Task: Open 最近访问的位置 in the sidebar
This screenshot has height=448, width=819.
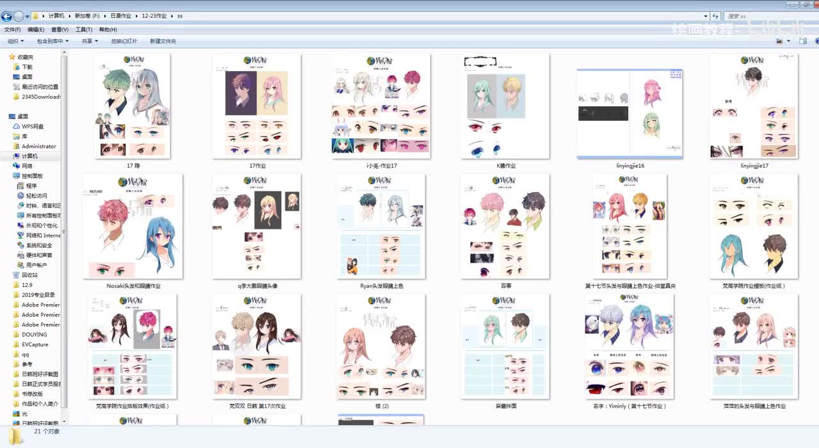Action: (36, 86)
